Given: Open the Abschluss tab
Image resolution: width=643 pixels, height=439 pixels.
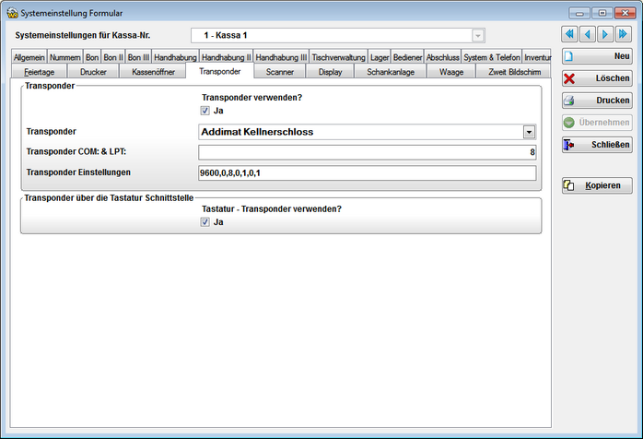Looking at the screenshot, I should click(x=443, y=57).
